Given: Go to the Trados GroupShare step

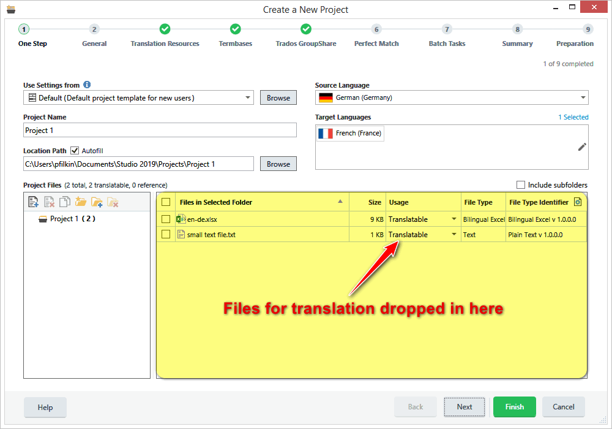Looking at the screenshot, I should pyautogui.click(x=306, y=36).
